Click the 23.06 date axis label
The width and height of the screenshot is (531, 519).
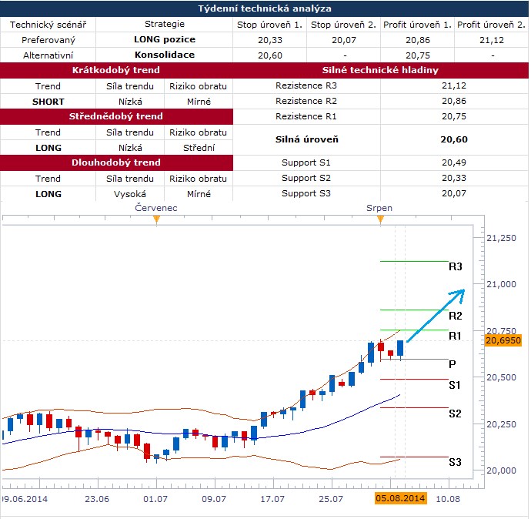(x=97, y=499)
